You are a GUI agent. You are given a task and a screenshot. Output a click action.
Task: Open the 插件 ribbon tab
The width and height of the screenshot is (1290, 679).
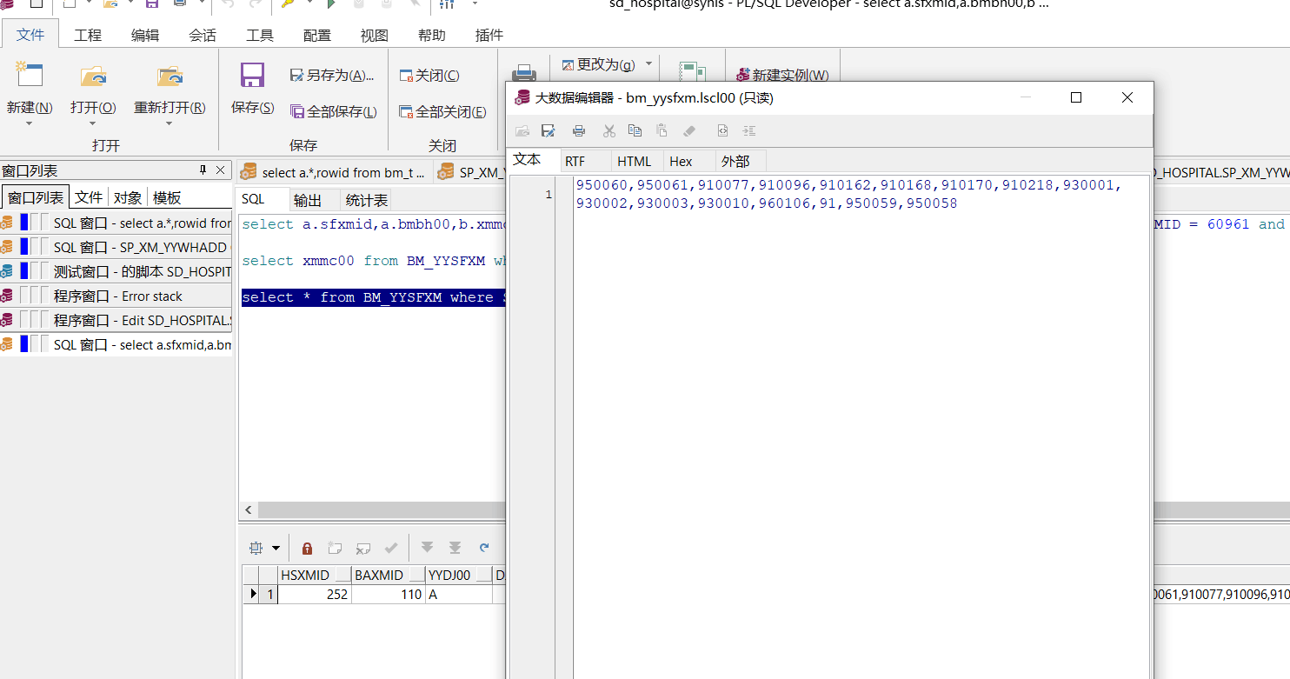click(x=489, y=35)
